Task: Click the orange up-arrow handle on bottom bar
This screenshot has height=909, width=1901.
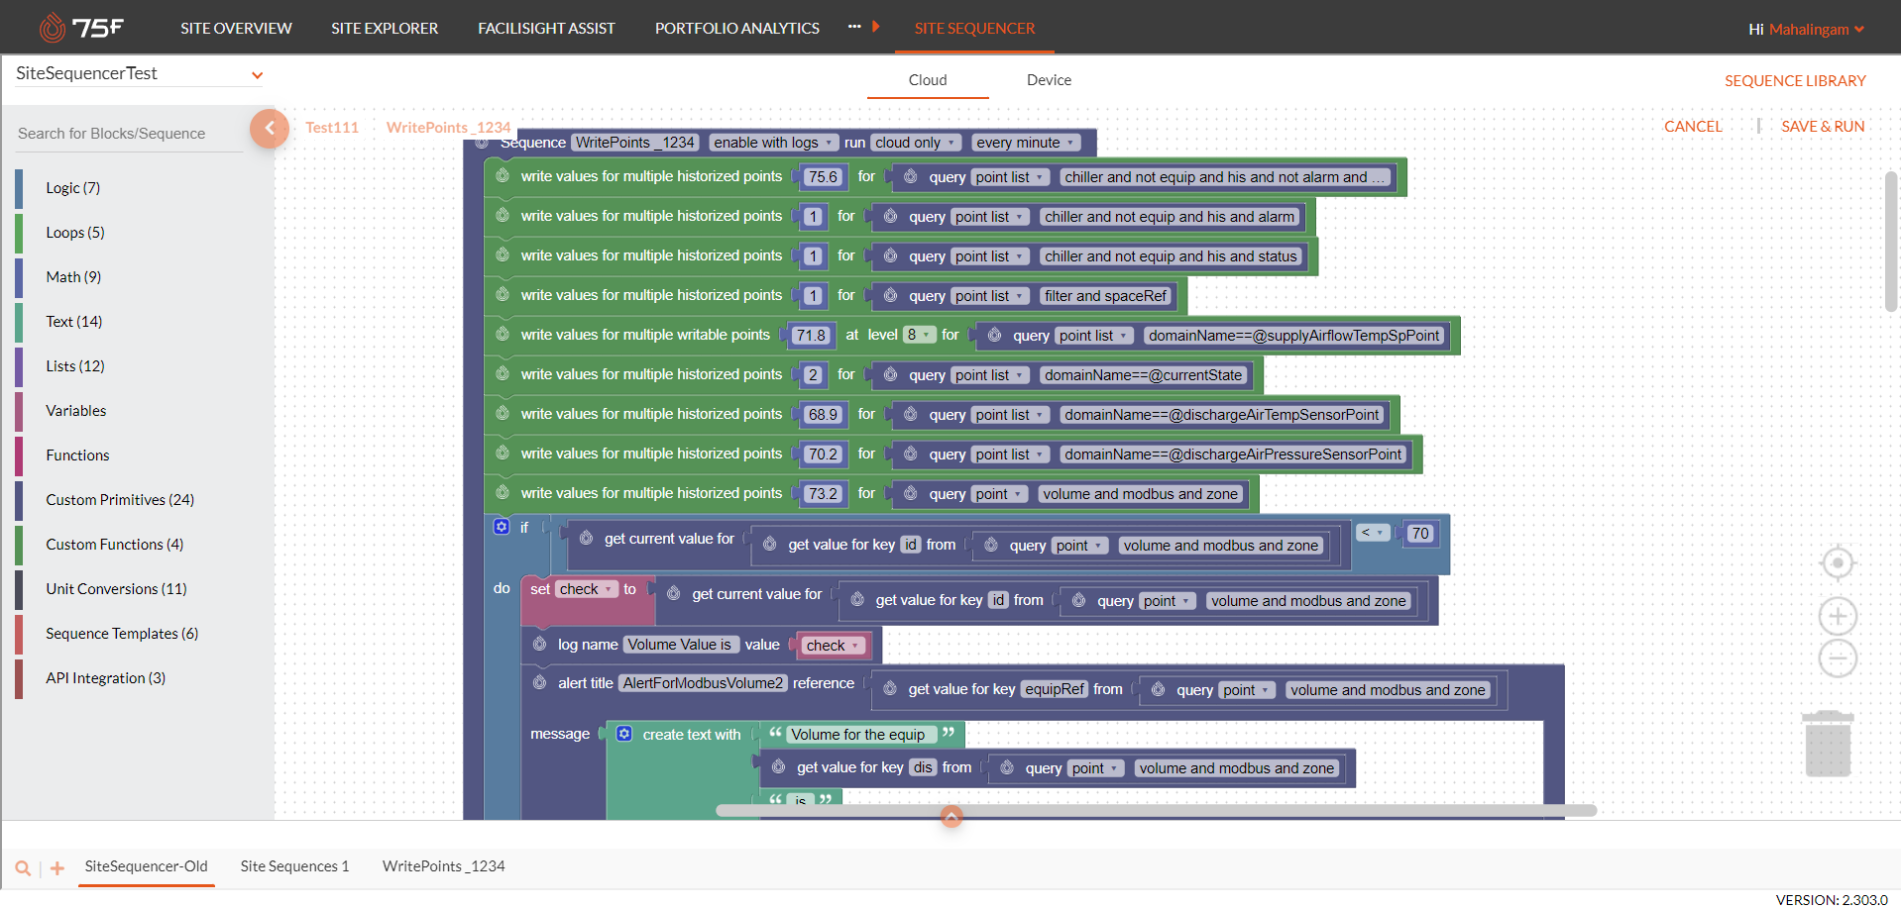Action: (x=951, y=817)
